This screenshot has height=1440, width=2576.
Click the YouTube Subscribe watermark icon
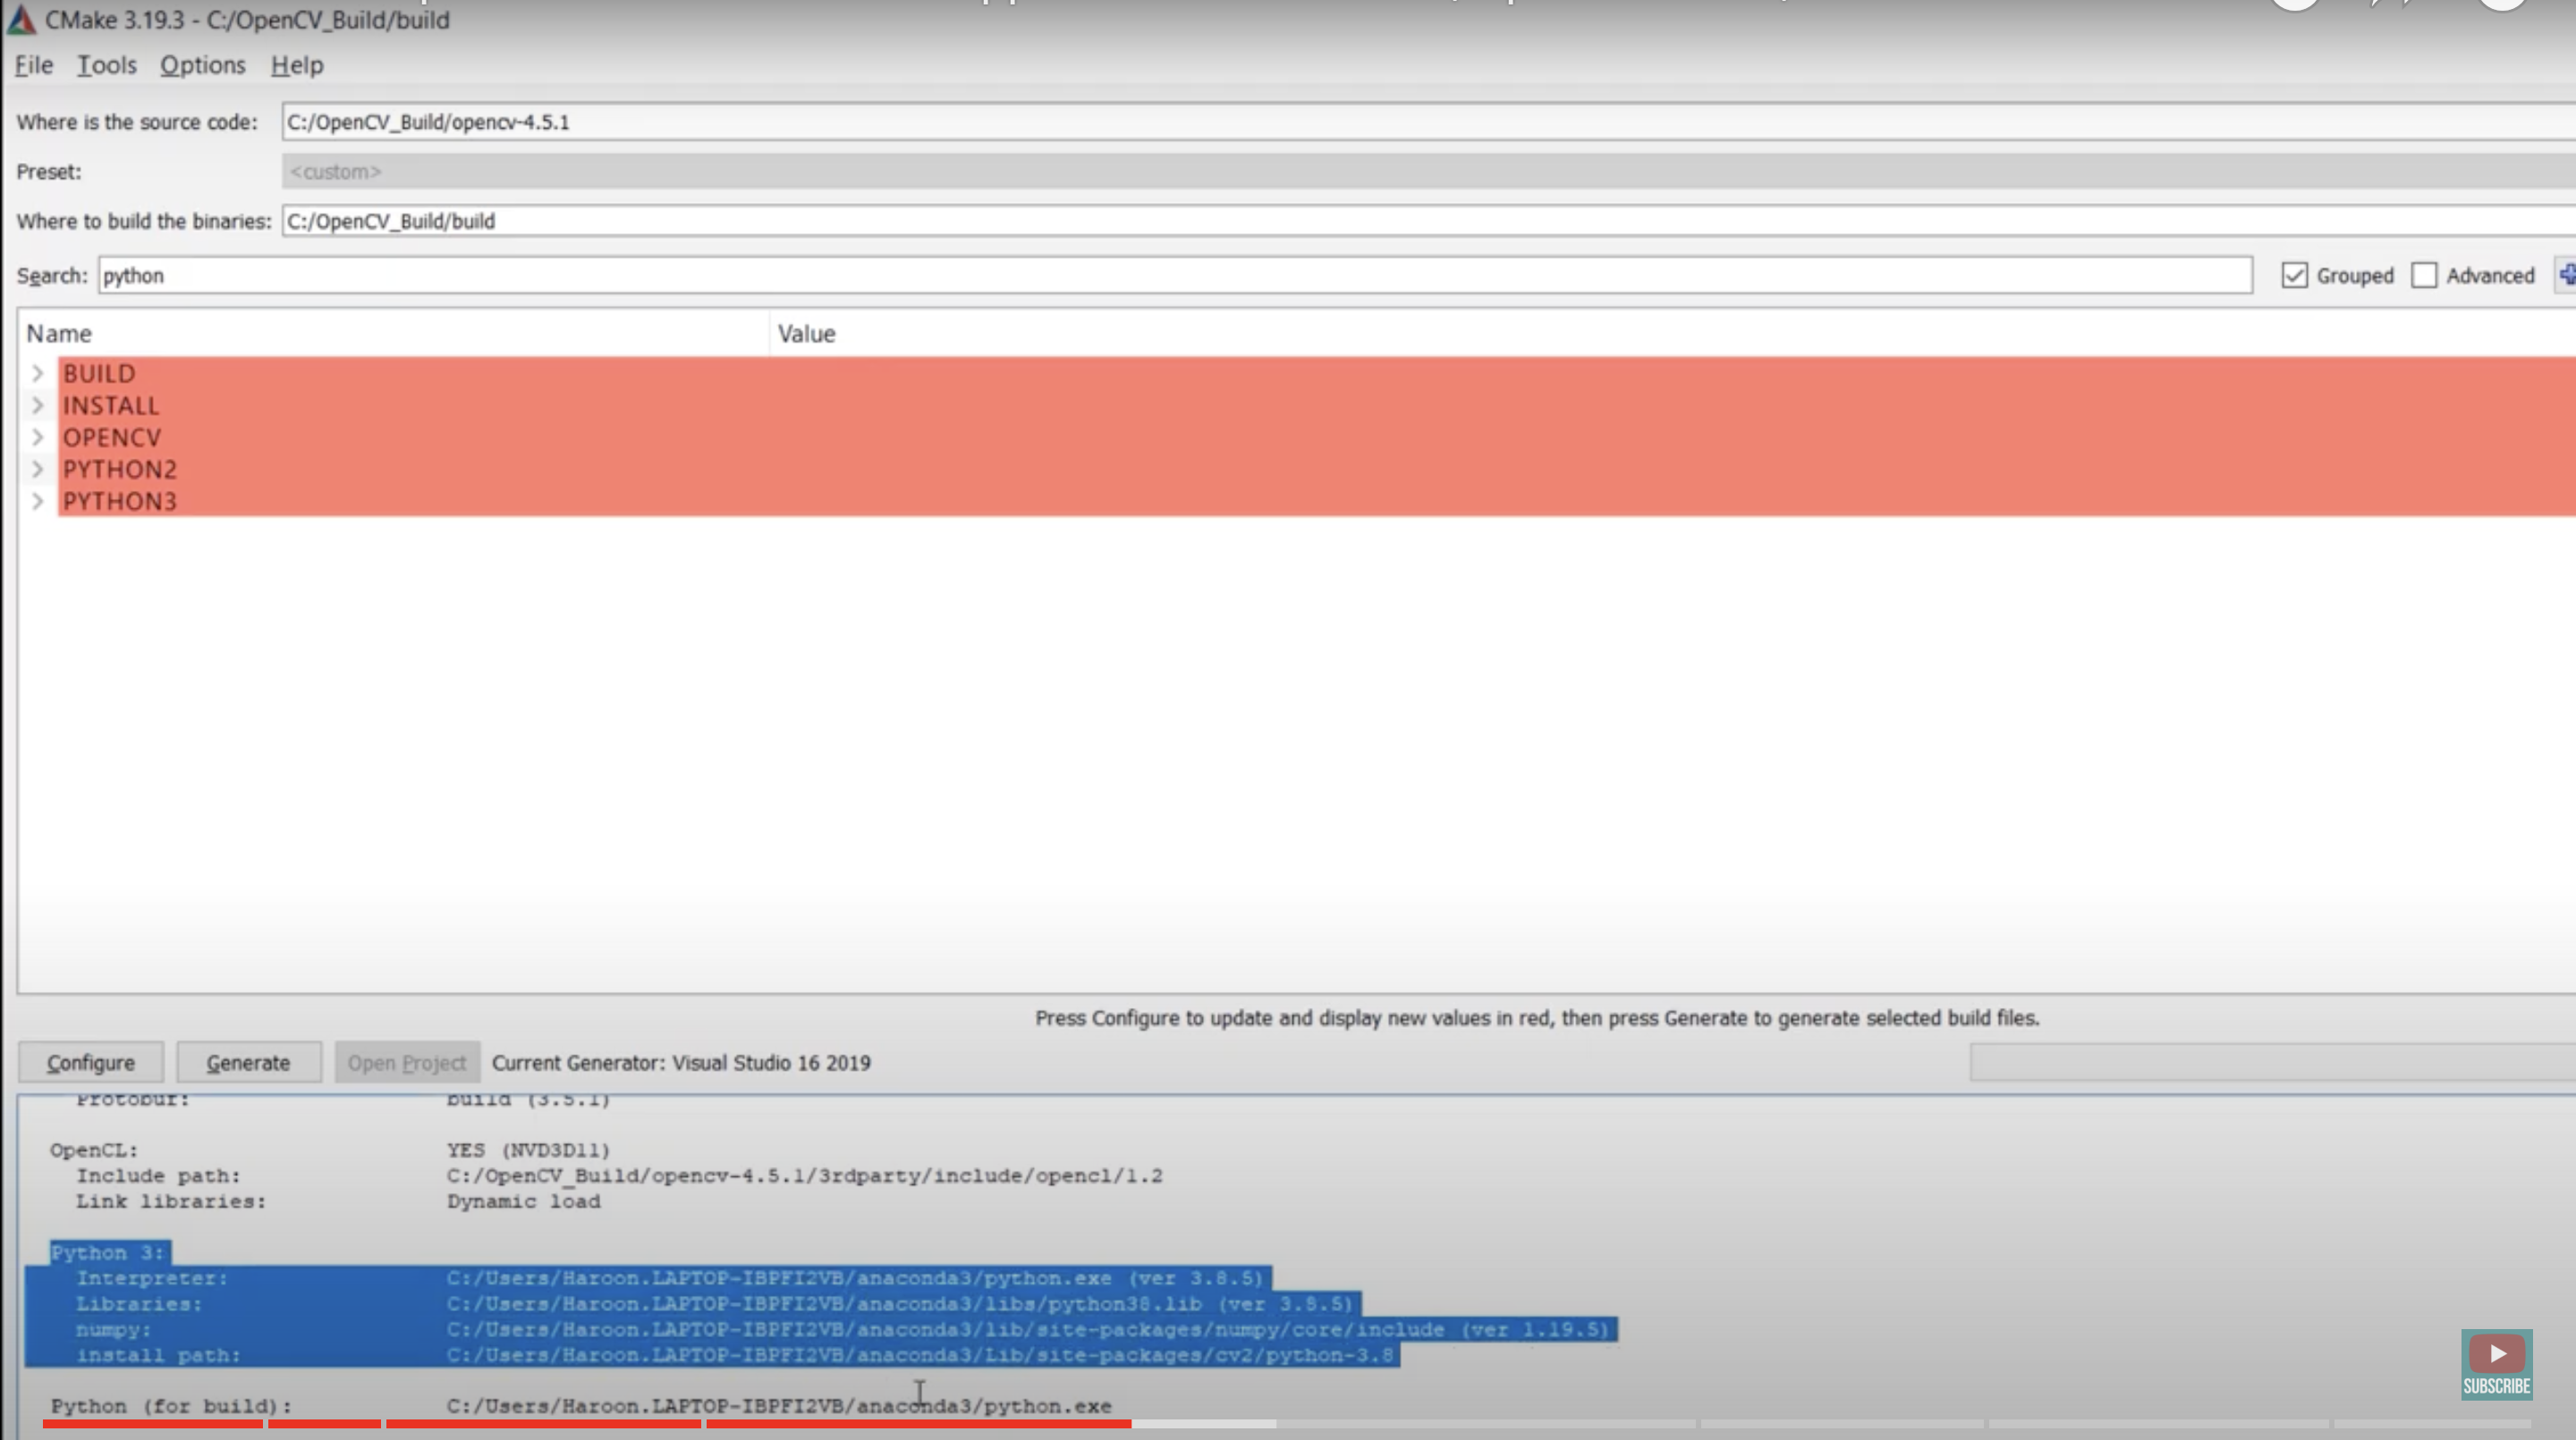pos(2496,1364)
